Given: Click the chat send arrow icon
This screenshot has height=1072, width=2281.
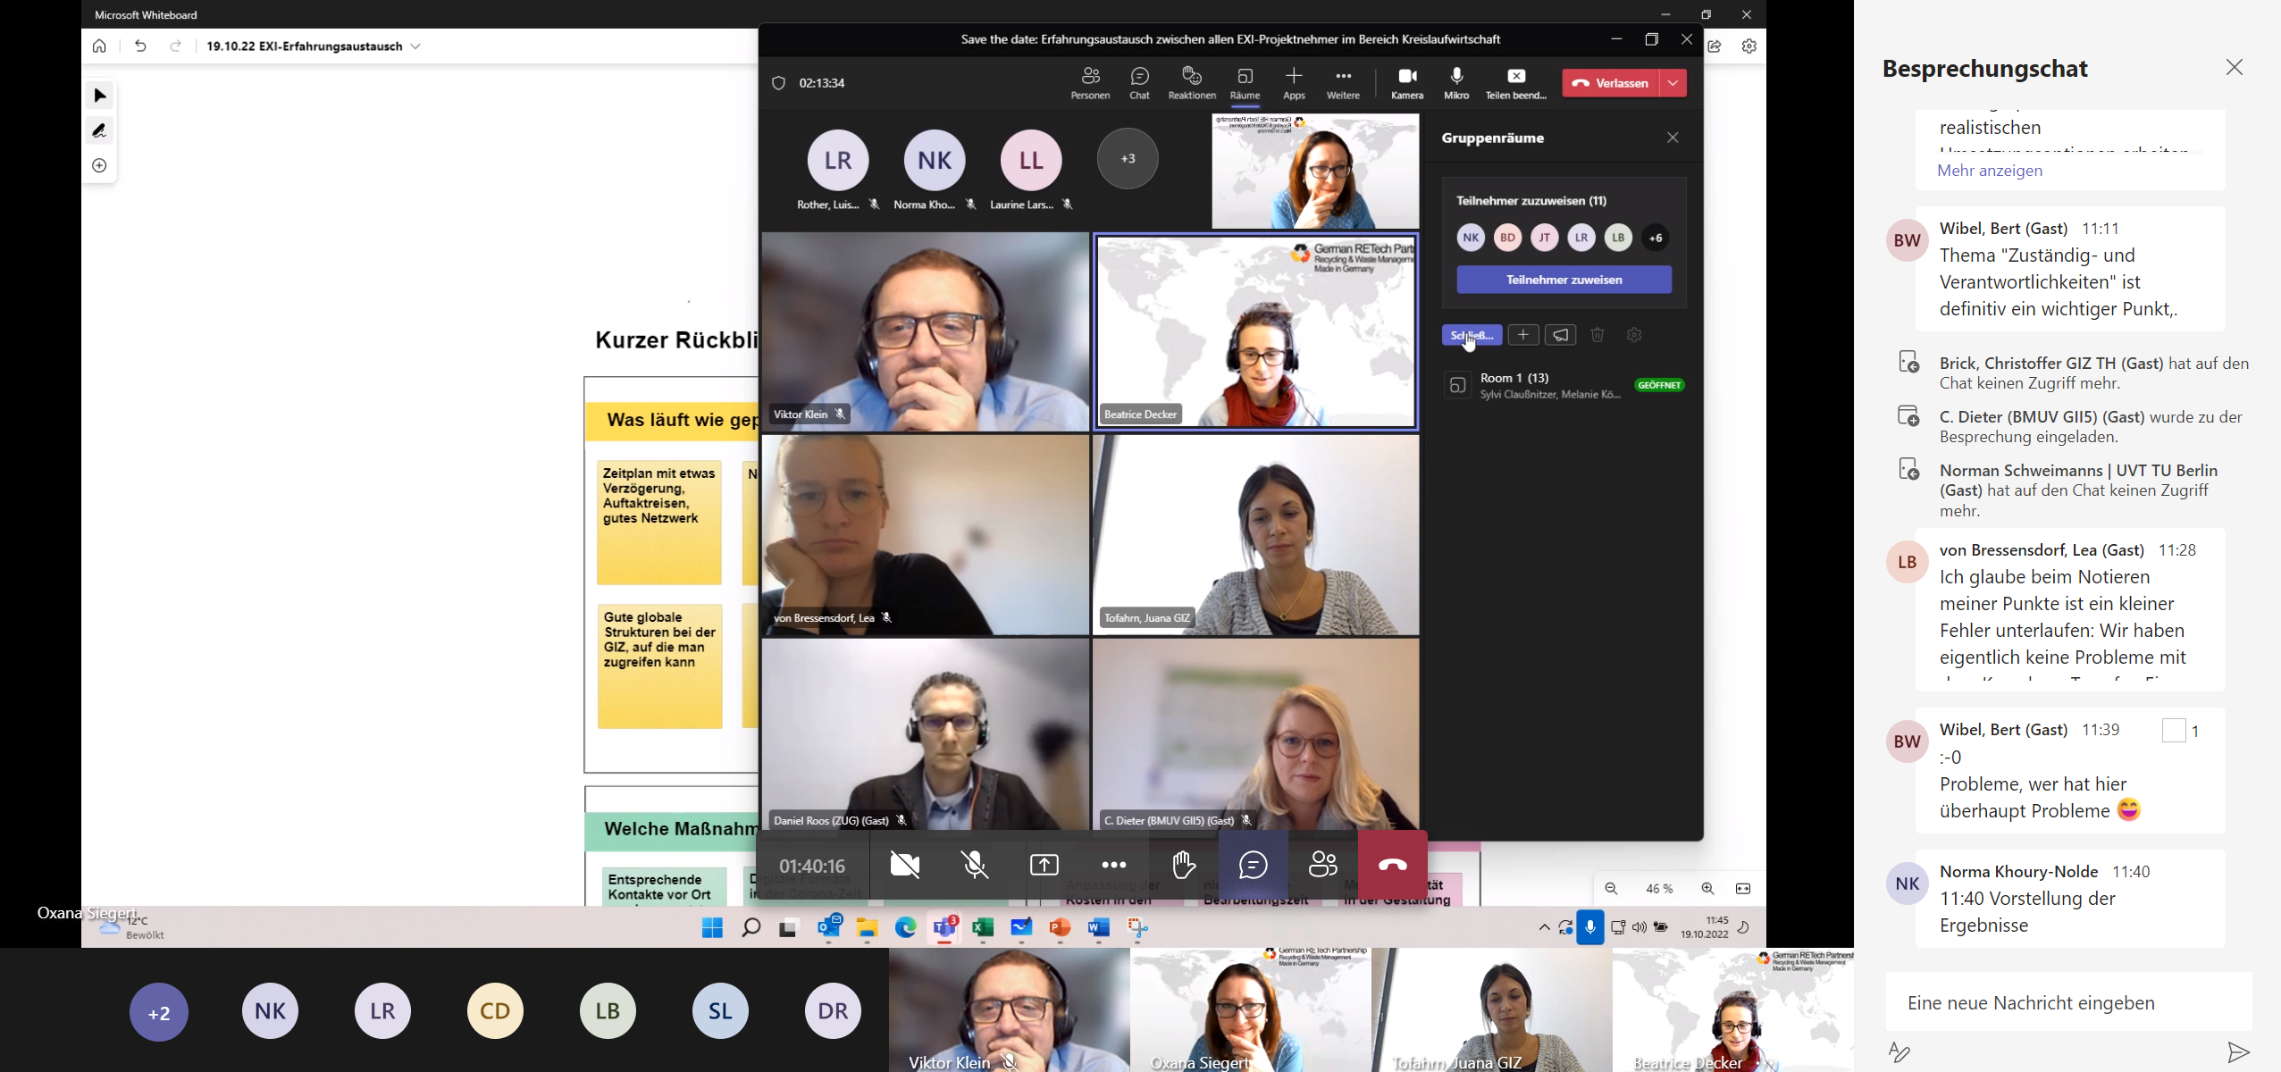Looking at the screenshot, I should 2237,1052.
